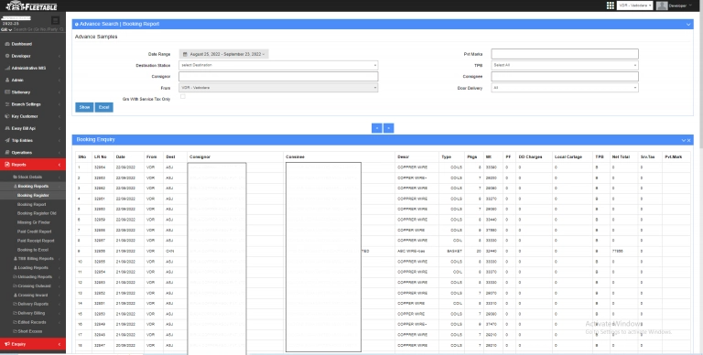Click the Operations icon in sidebar
The width and height of the screenshot is (703, 355).
tap(6, 153)
